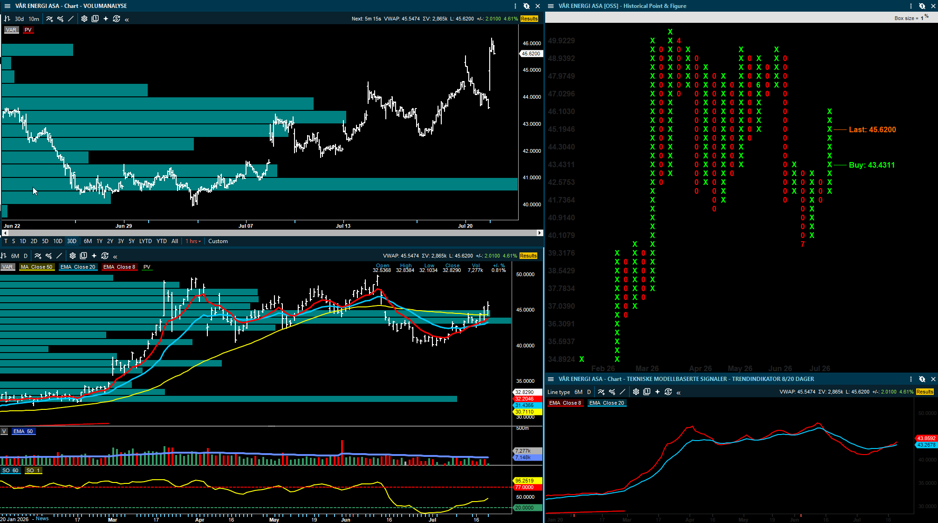Open more options for Point & Figure panel
938x523 pixels.
tap(911, 6)
